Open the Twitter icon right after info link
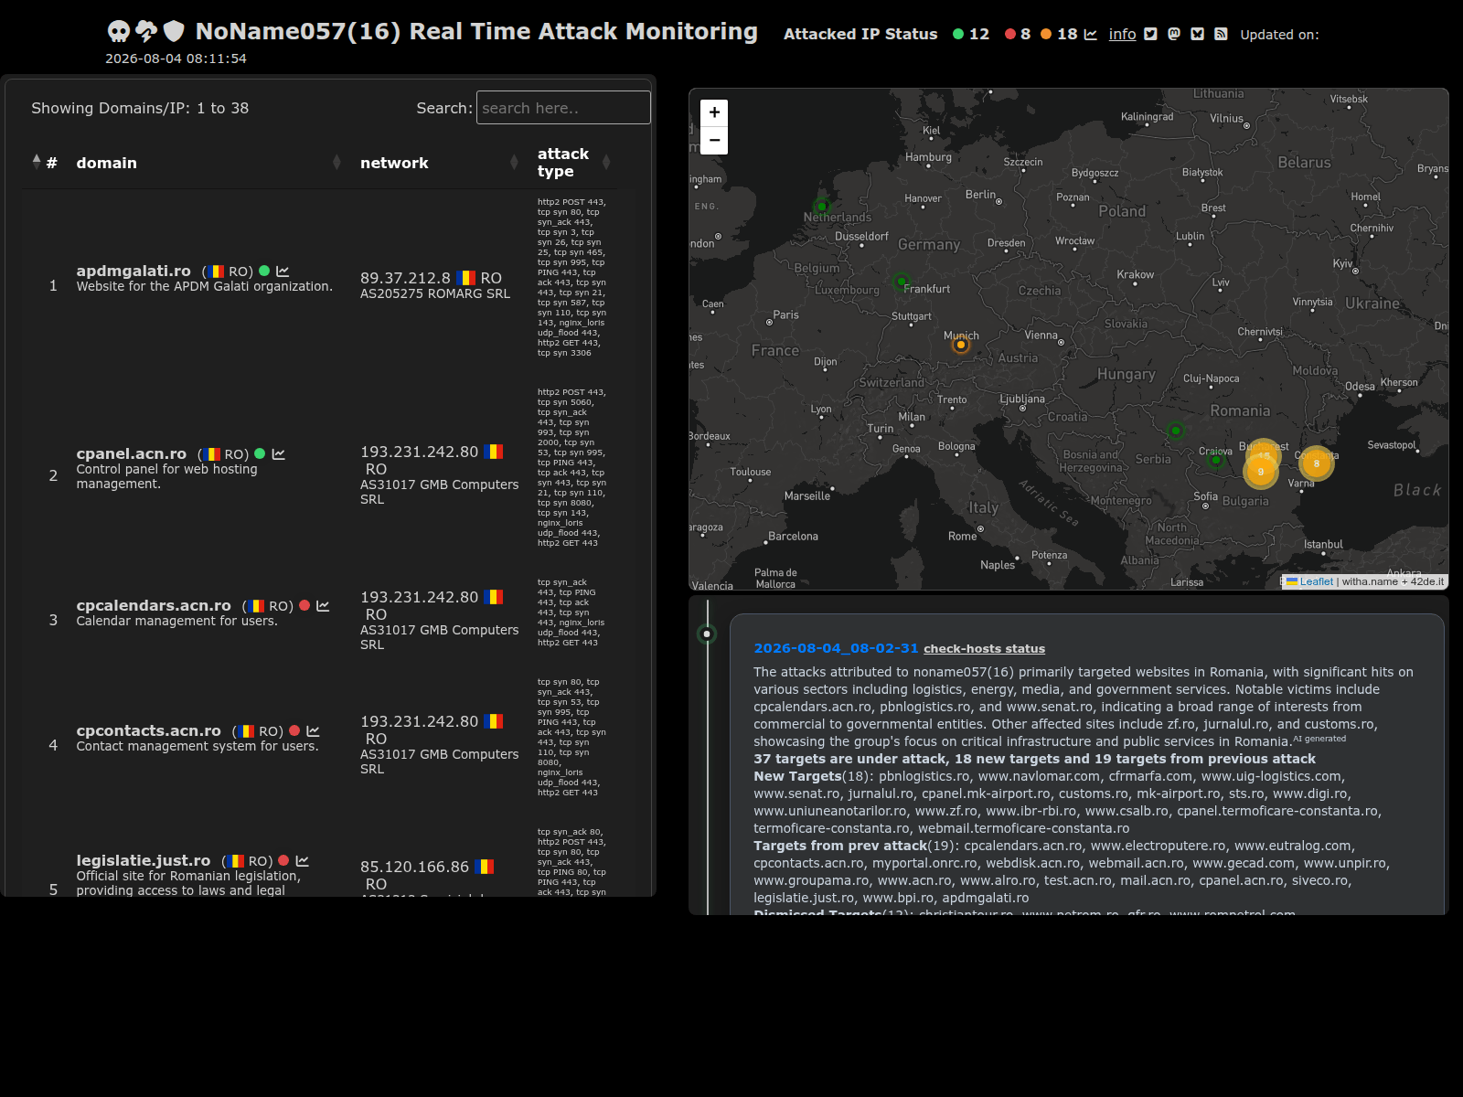This screenshot has height=1097, width=1463. tap(1150, 35)
